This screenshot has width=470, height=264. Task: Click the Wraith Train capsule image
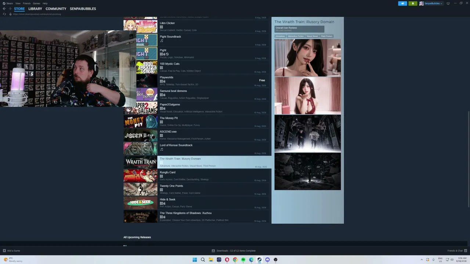click(x=141, y=162)
